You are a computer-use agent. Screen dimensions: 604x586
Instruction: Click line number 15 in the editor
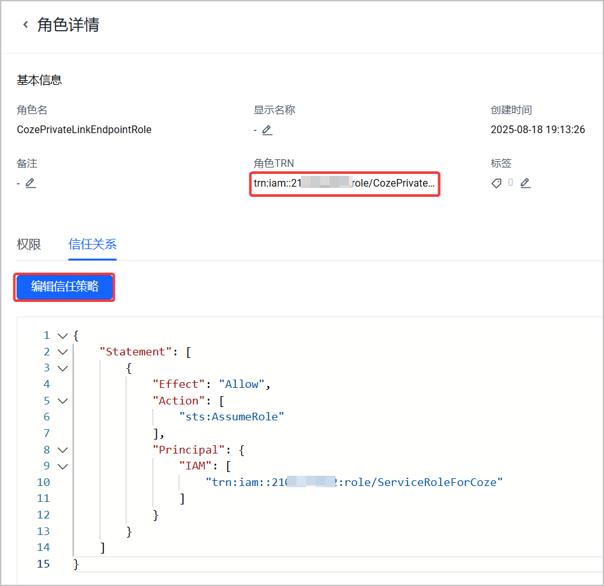click(x=43, y=564)
